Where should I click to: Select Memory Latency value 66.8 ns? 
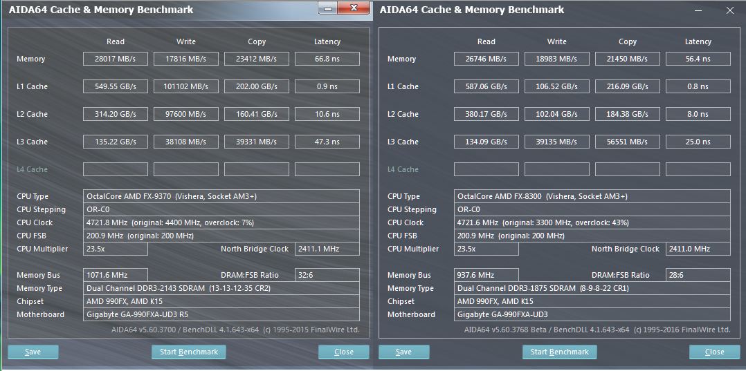point(327,59)
